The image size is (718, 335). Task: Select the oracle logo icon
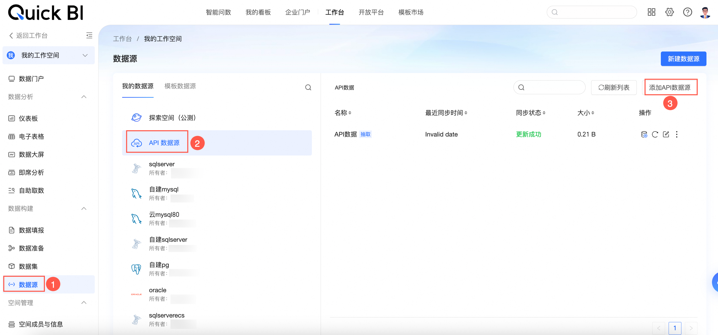click(136, 294)
